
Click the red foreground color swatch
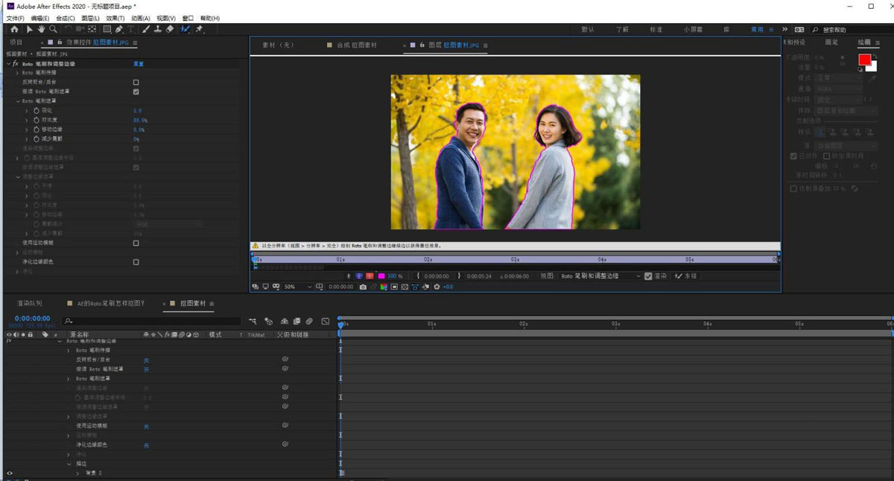[864, 60]
